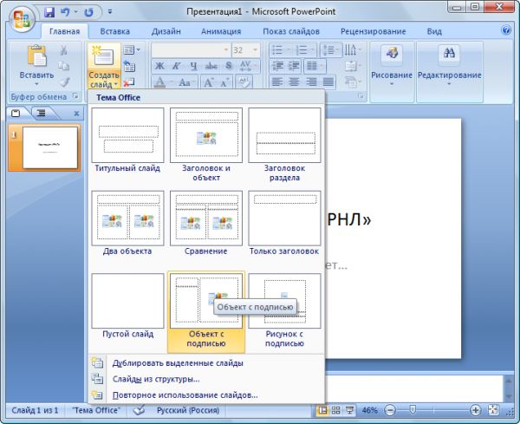Viewport: 520px width, 424px height.
Task: Toggle underline Ч formatting
Action: (x=193, y=66)
